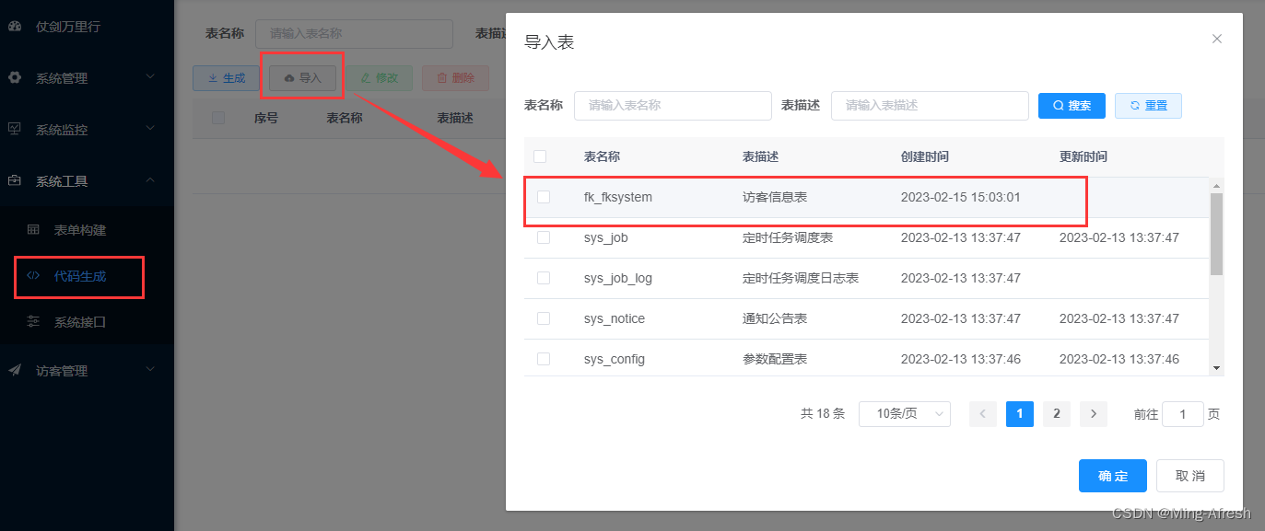Go to next page using right arrow
Screen dimensions: 1265x531
coord(1093,414)
